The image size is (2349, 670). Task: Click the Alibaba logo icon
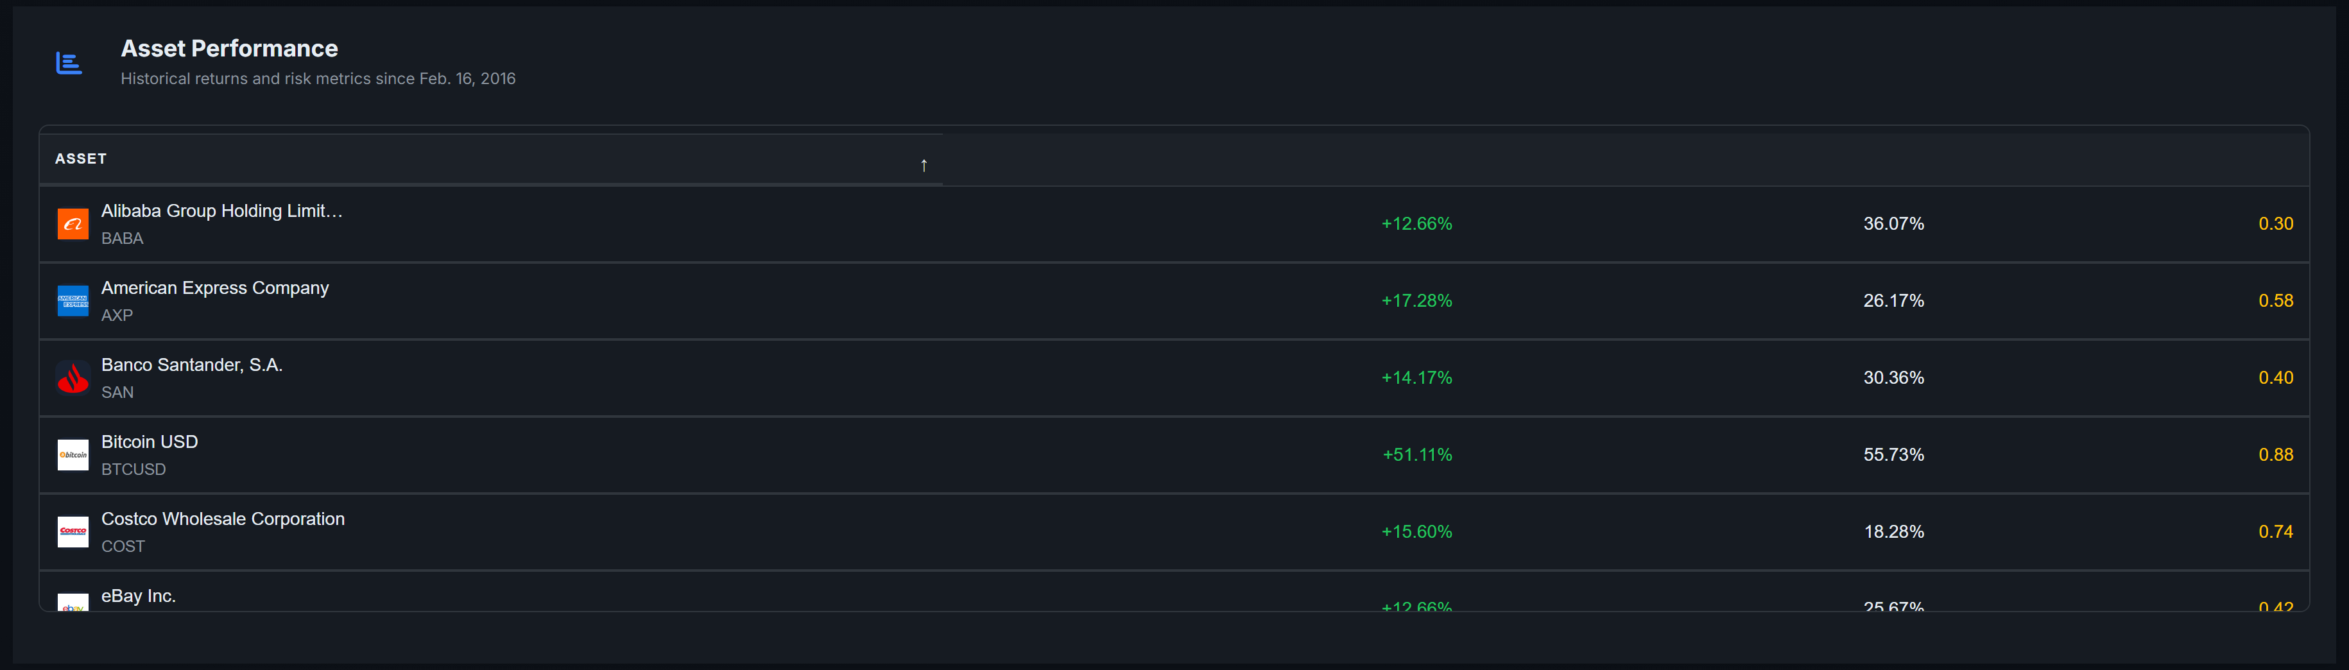(x=73, y=223)
